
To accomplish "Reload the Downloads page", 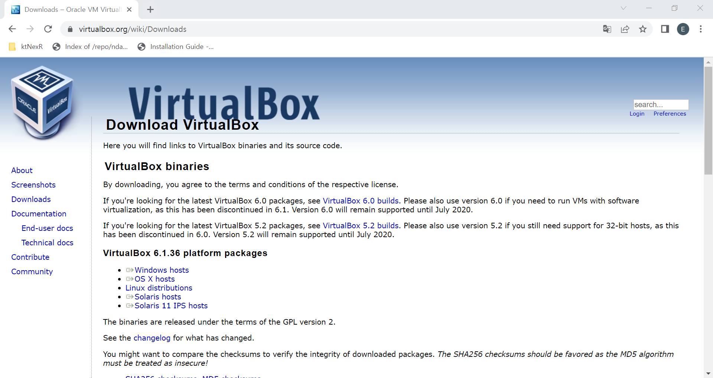I will point(48,29).
